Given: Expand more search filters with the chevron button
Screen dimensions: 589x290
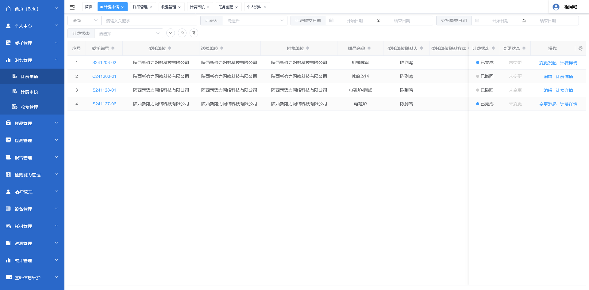Looking at the screenshot, I should point(171,33).
